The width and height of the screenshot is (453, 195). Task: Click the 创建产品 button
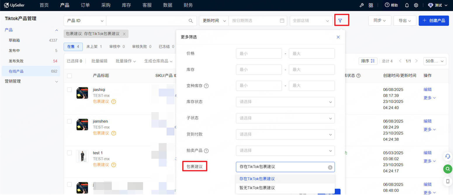coord(434,20)
